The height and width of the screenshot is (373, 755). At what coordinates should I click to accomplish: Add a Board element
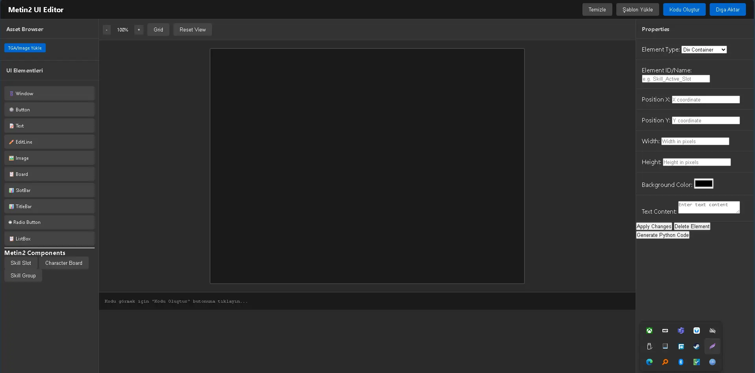(x=49, y=174)
